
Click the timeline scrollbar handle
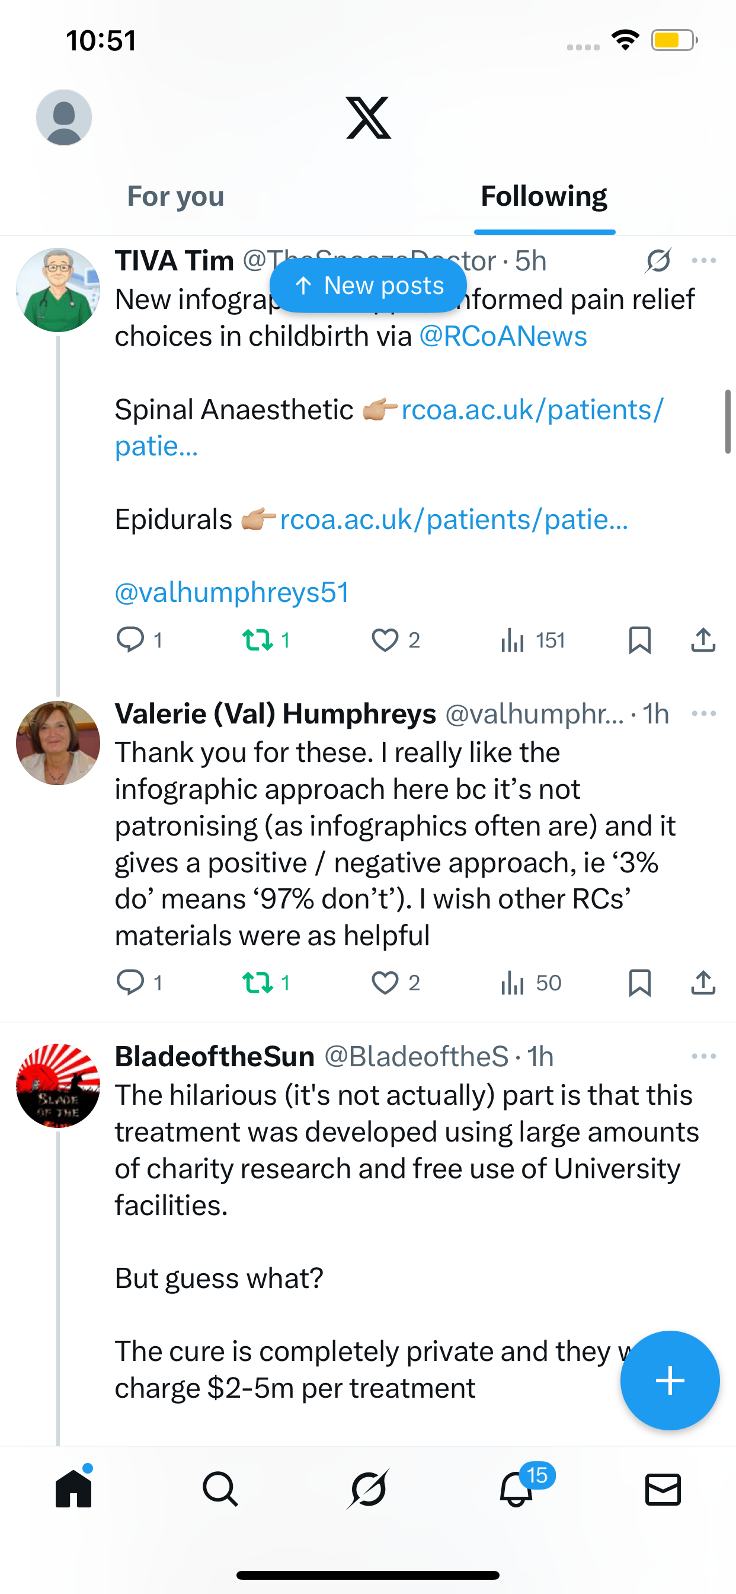727,422
